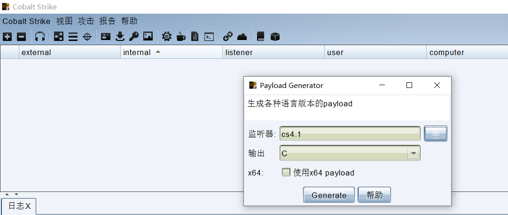Enable the 使用x64 payload checkbox
This screenshot has height=215, width=508.
tap(286, 172)
